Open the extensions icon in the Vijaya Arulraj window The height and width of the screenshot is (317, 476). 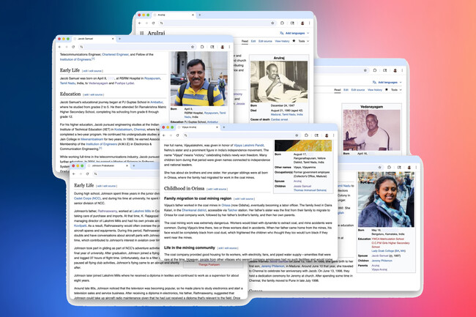306,135
